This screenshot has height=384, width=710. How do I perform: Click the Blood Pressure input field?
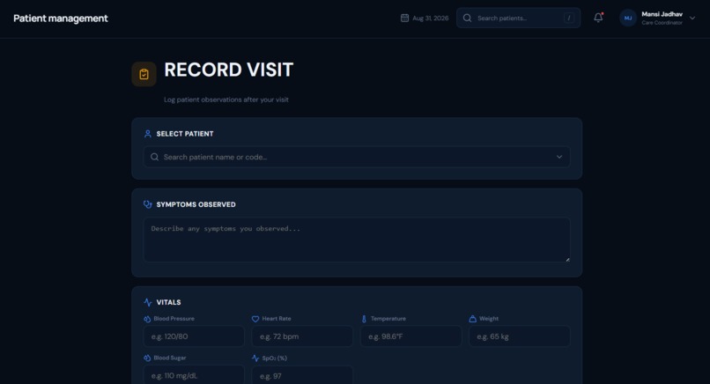point(194,336)
